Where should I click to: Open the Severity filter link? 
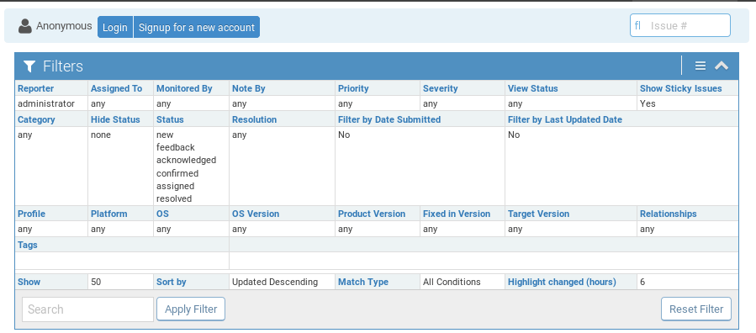click(440, 88)
